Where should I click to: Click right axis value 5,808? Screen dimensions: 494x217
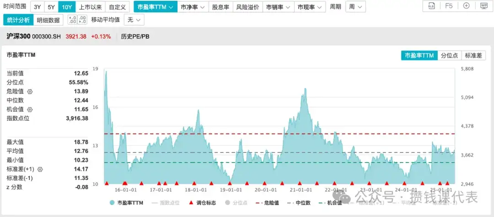click(x=467, y=69)
